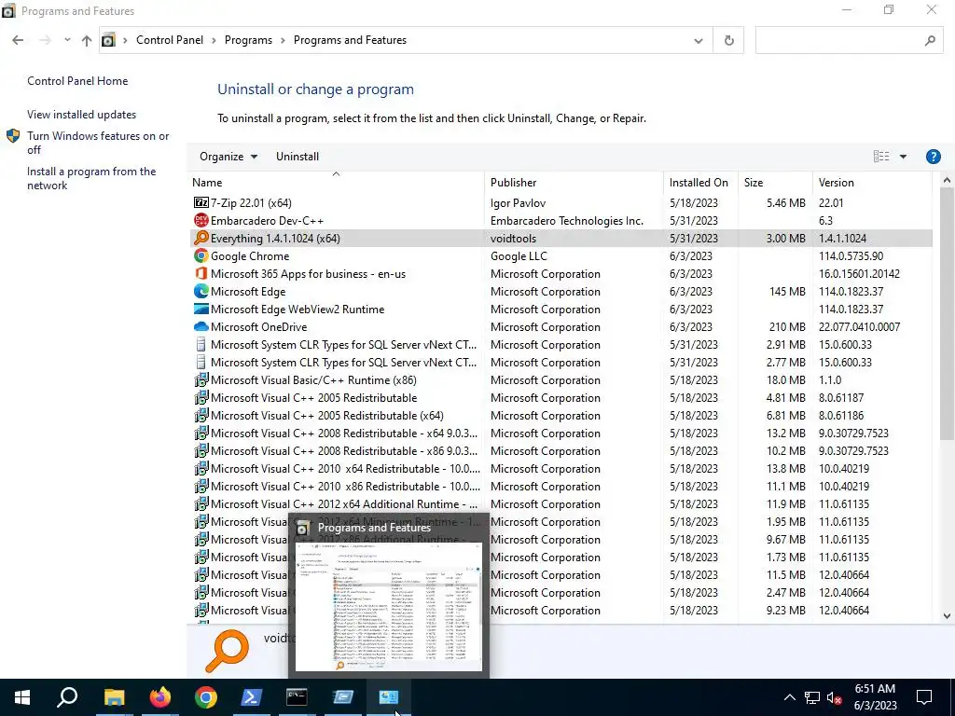Click Uninstall in the toolbar
This screenshot has height=716, width=955.
coord(298,157)
